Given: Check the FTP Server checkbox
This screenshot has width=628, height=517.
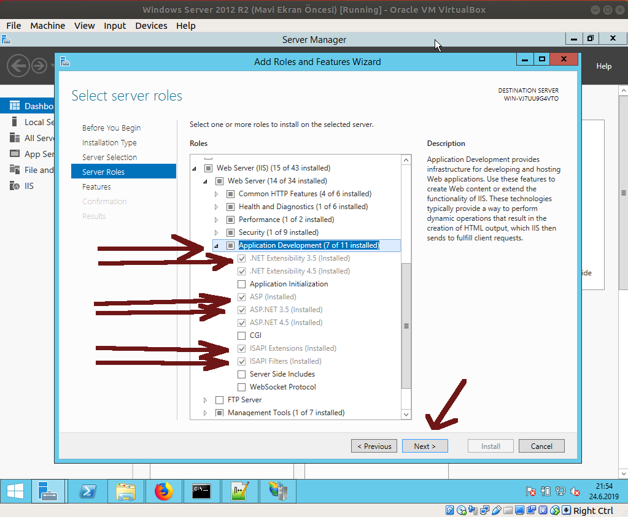Looking at the screenshot, I should pyautogui.click(x=220, y=400).
